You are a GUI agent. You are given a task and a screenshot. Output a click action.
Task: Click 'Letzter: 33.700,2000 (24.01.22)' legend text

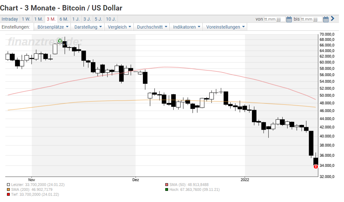[x=38, y=185]
